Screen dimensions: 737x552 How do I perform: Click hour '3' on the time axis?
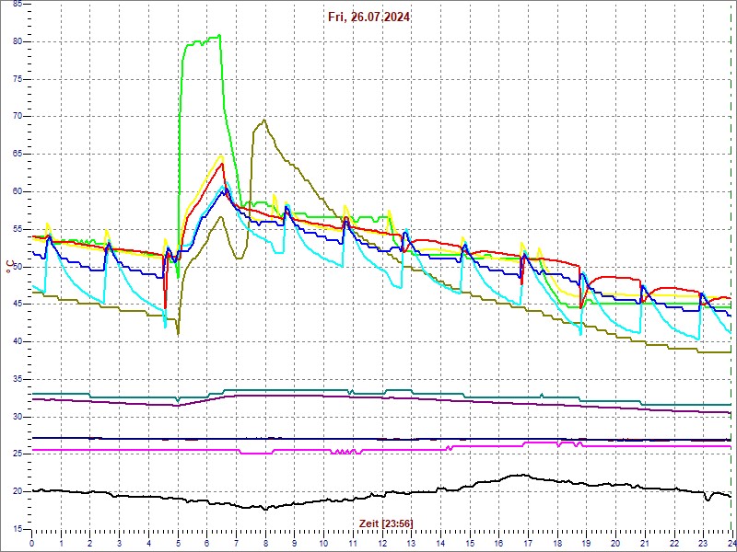(x=120, y=543)
